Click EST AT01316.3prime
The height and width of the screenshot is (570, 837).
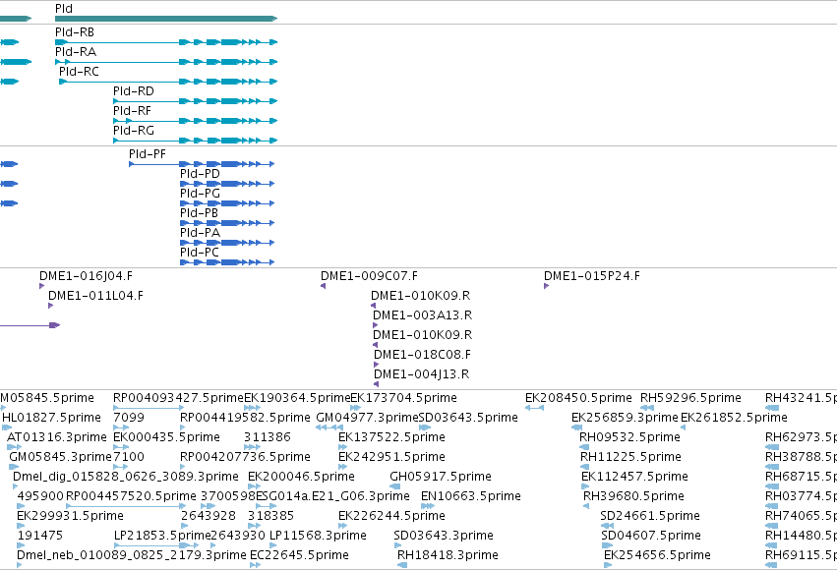click(57, 438)
